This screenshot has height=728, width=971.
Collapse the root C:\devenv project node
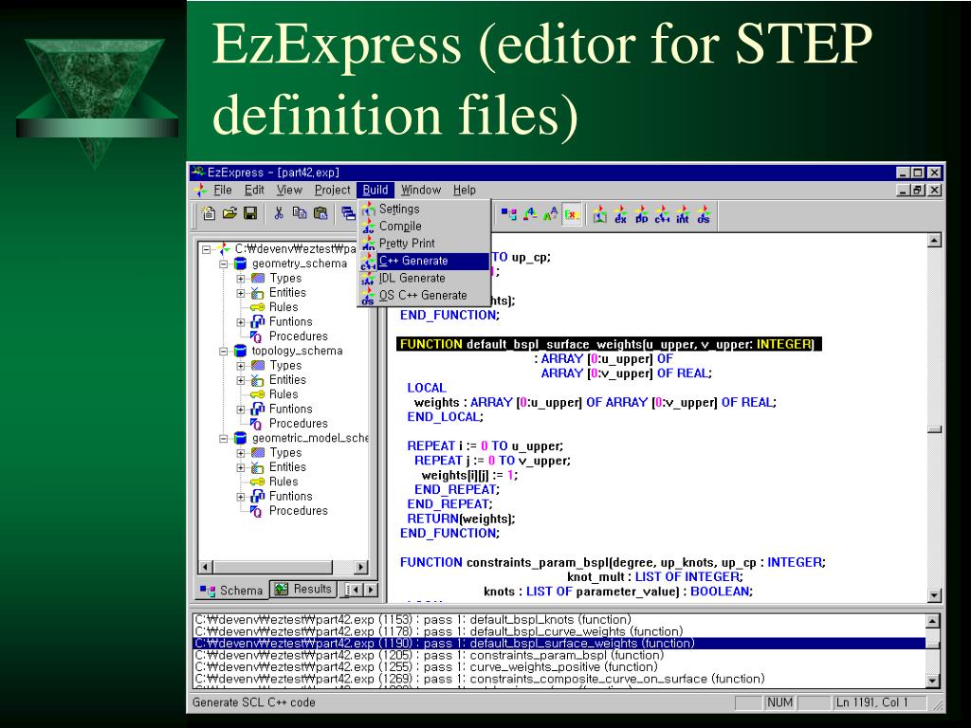tap(206, 249)
